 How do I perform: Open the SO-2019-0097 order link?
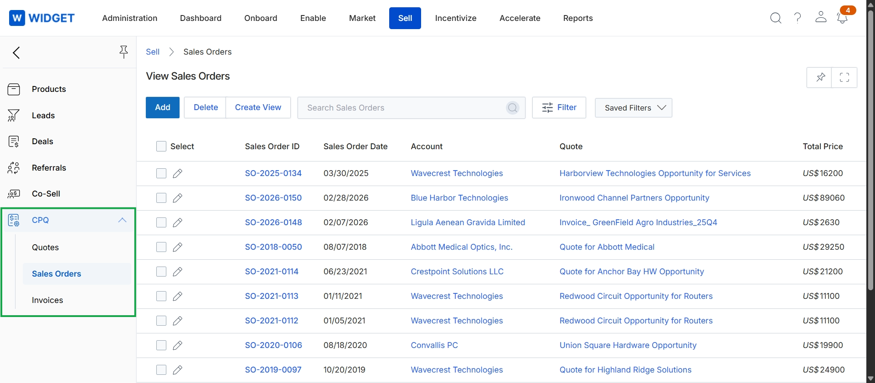tap(273, 370)
